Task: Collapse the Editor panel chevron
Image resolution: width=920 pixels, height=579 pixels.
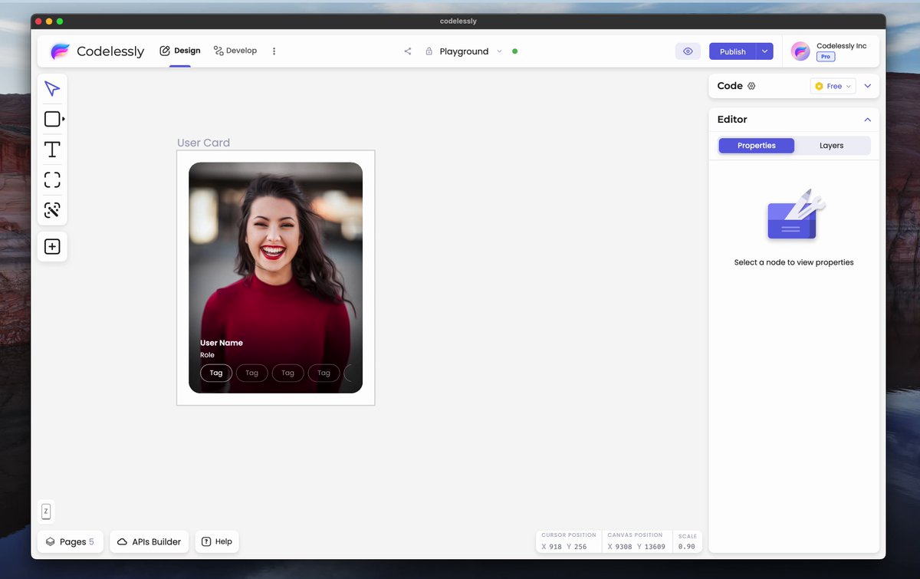Action: 868,120
